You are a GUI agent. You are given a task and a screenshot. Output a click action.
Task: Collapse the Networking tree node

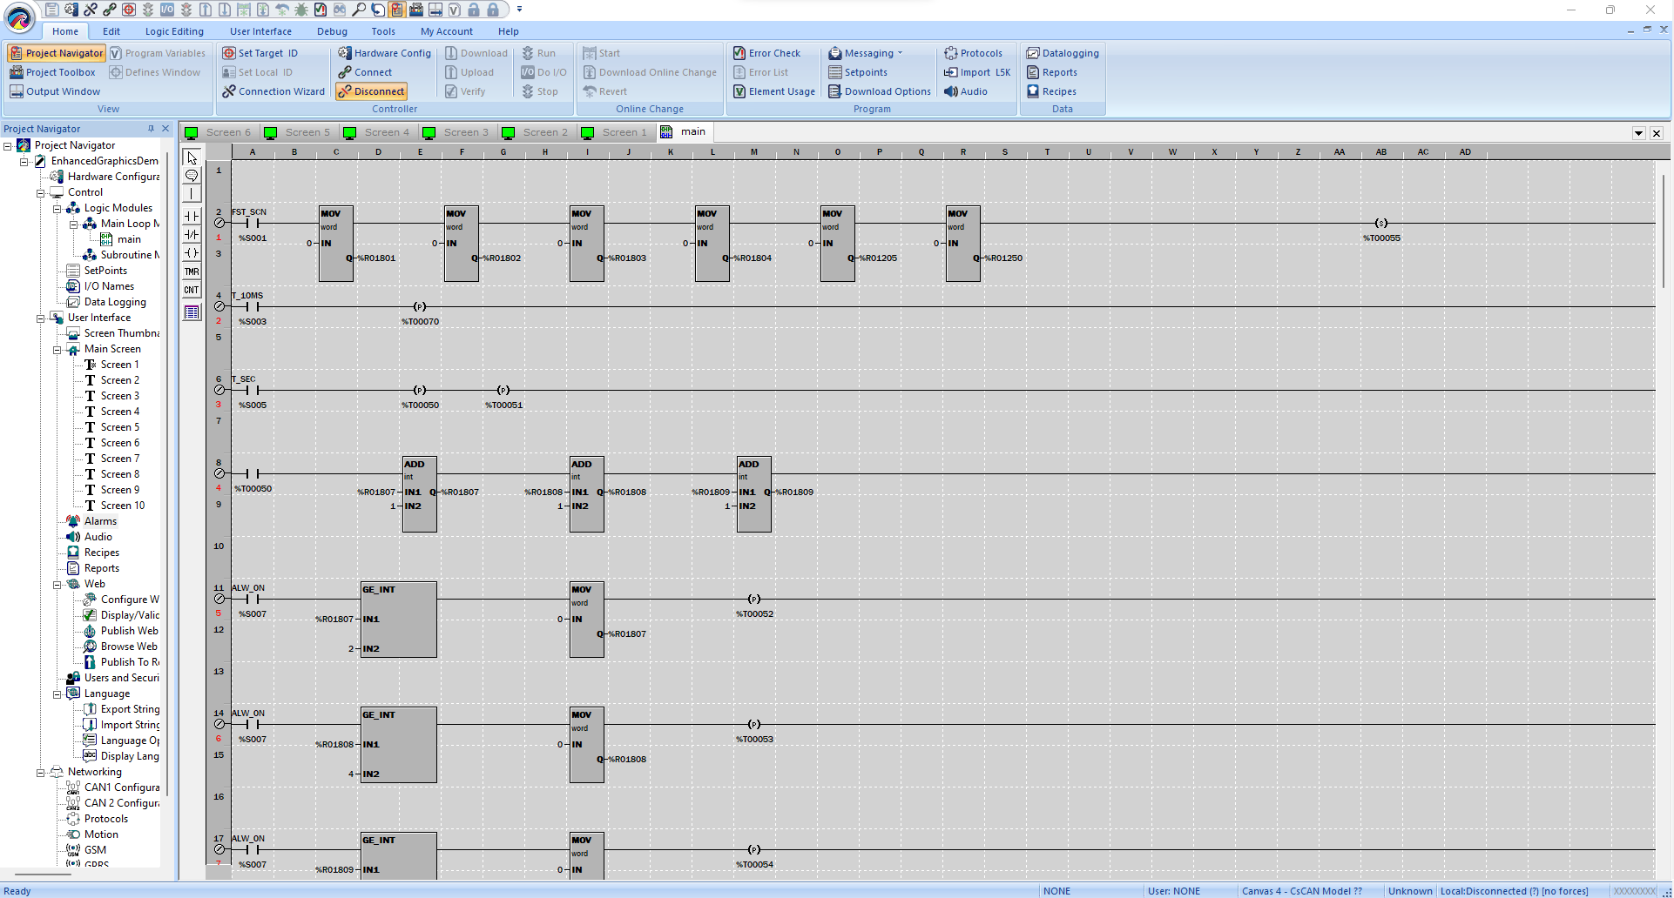(40, 772)
